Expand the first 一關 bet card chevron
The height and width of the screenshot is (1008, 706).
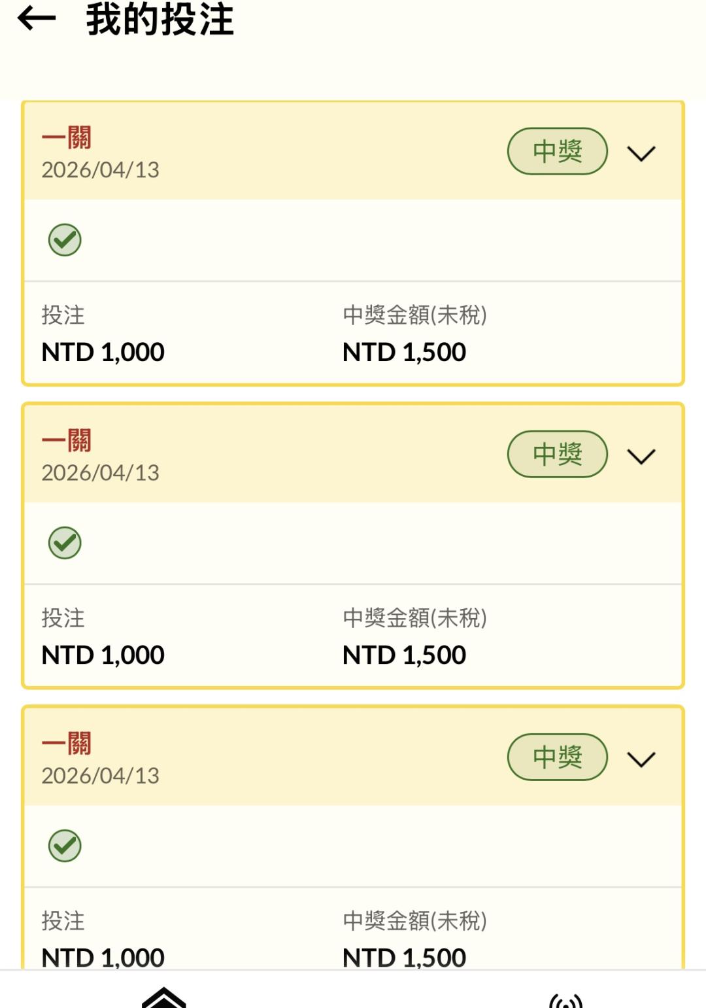coord(641,153)
